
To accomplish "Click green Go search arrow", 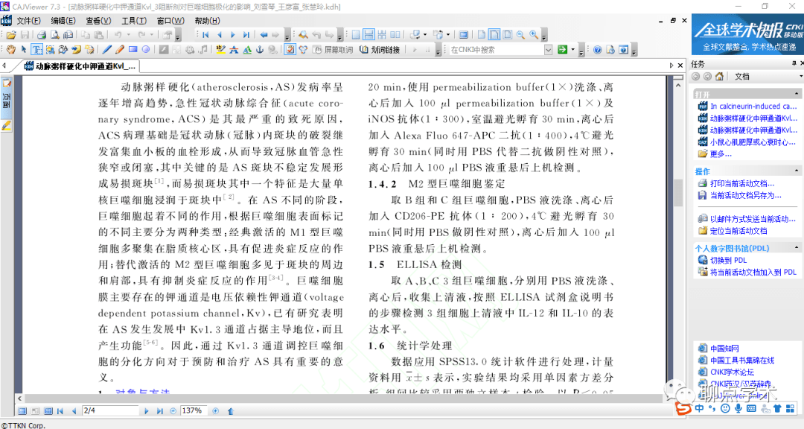I will coord(563,50).
